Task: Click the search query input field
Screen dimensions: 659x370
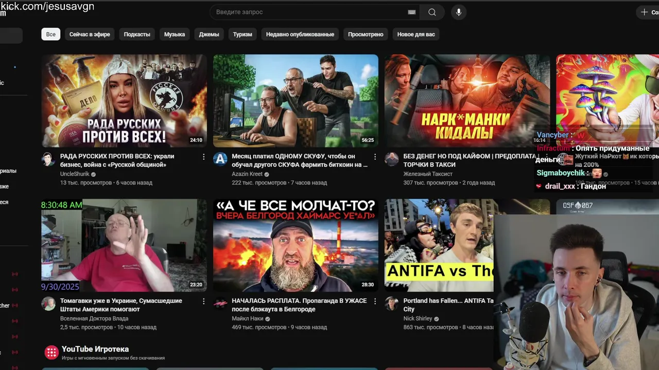Action: 315,12
